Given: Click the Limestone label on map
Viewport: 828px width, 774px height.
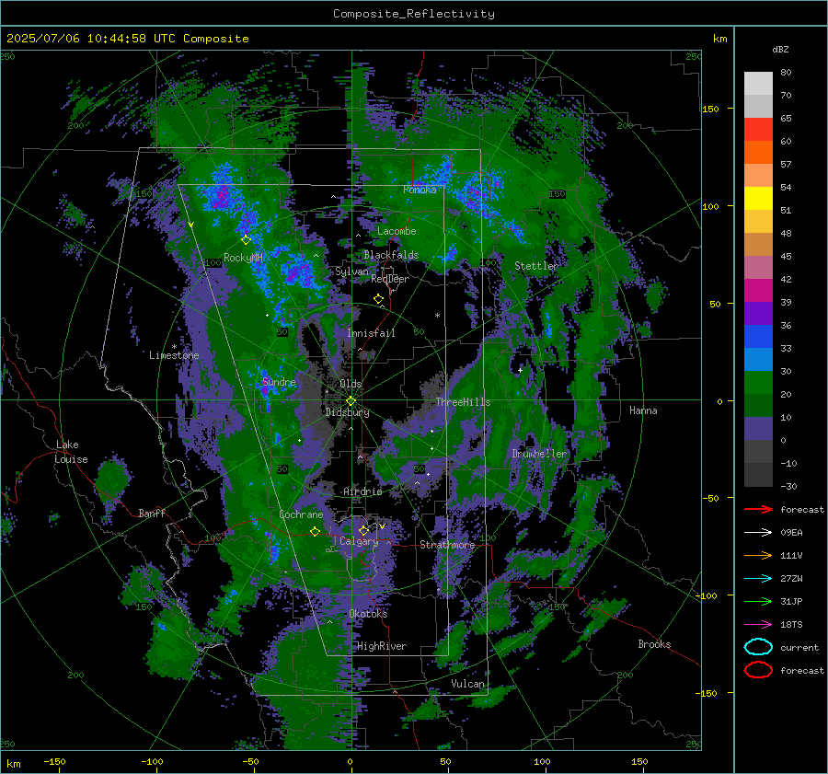Looking at the screenshot, I should 174,355.
